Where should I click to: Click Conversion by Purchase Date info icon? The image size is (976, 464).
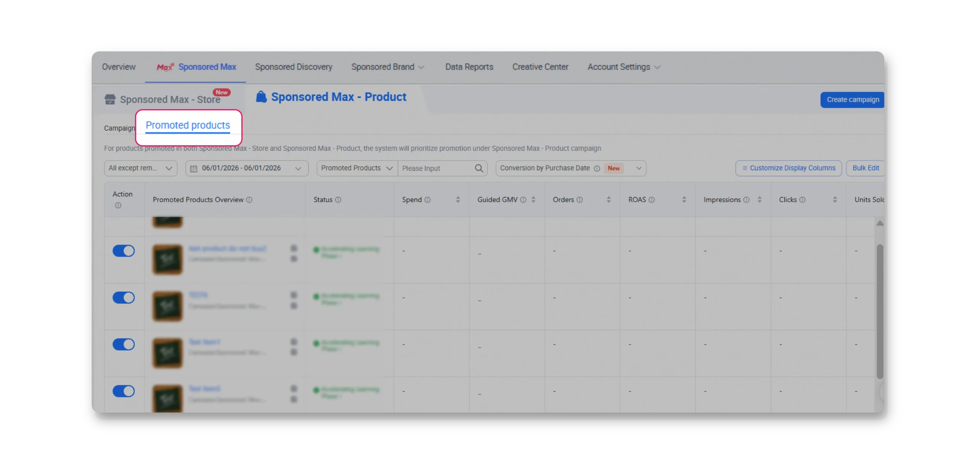[597, 169]
